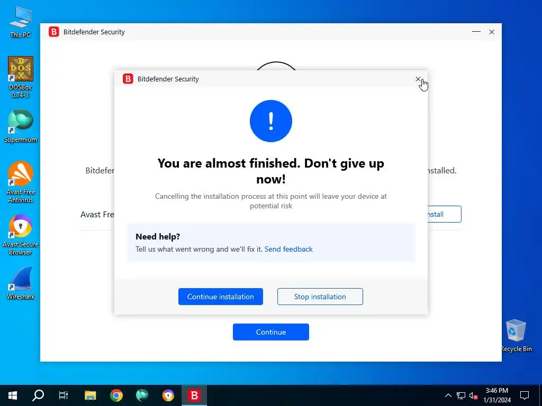Click the muted volume tray icon

(x=474, y=395)
